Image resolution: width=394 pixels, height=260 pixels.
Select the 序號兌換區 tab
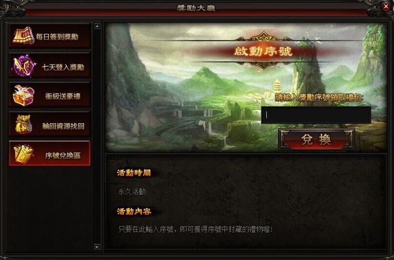(49, 154)
